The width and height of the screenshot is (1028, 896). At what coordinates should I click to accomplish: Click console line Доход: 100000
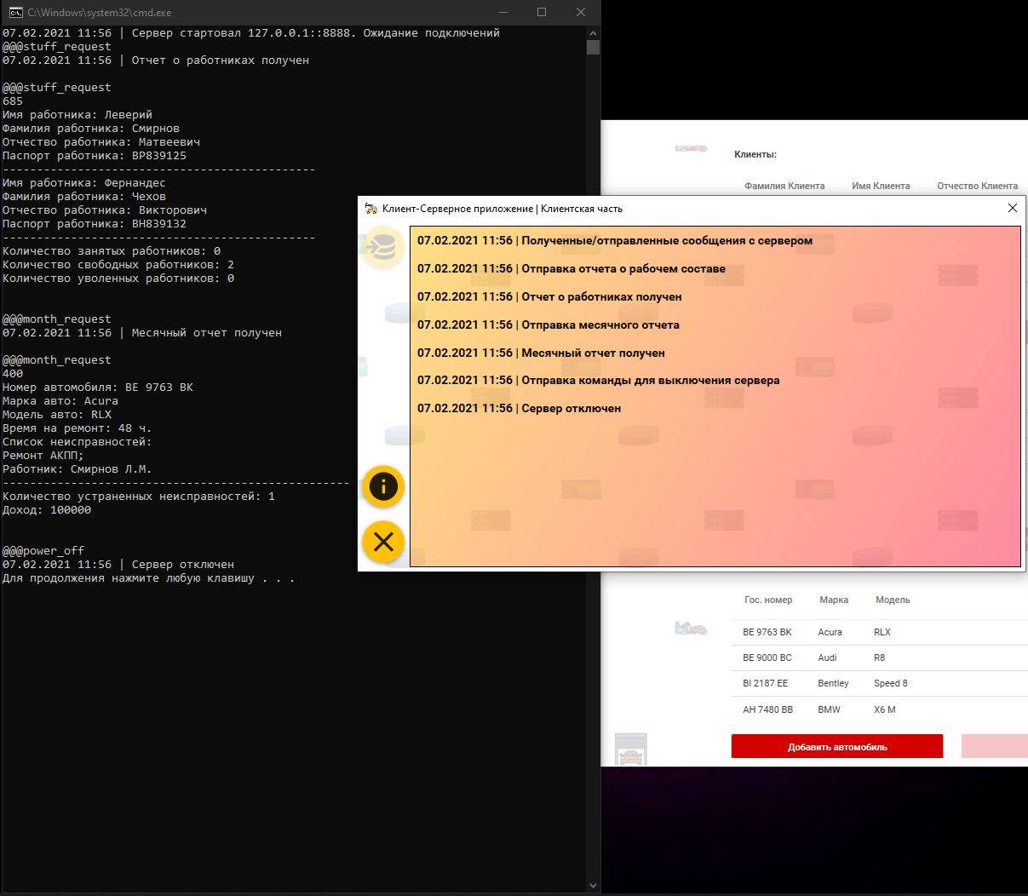click(47, 510)
